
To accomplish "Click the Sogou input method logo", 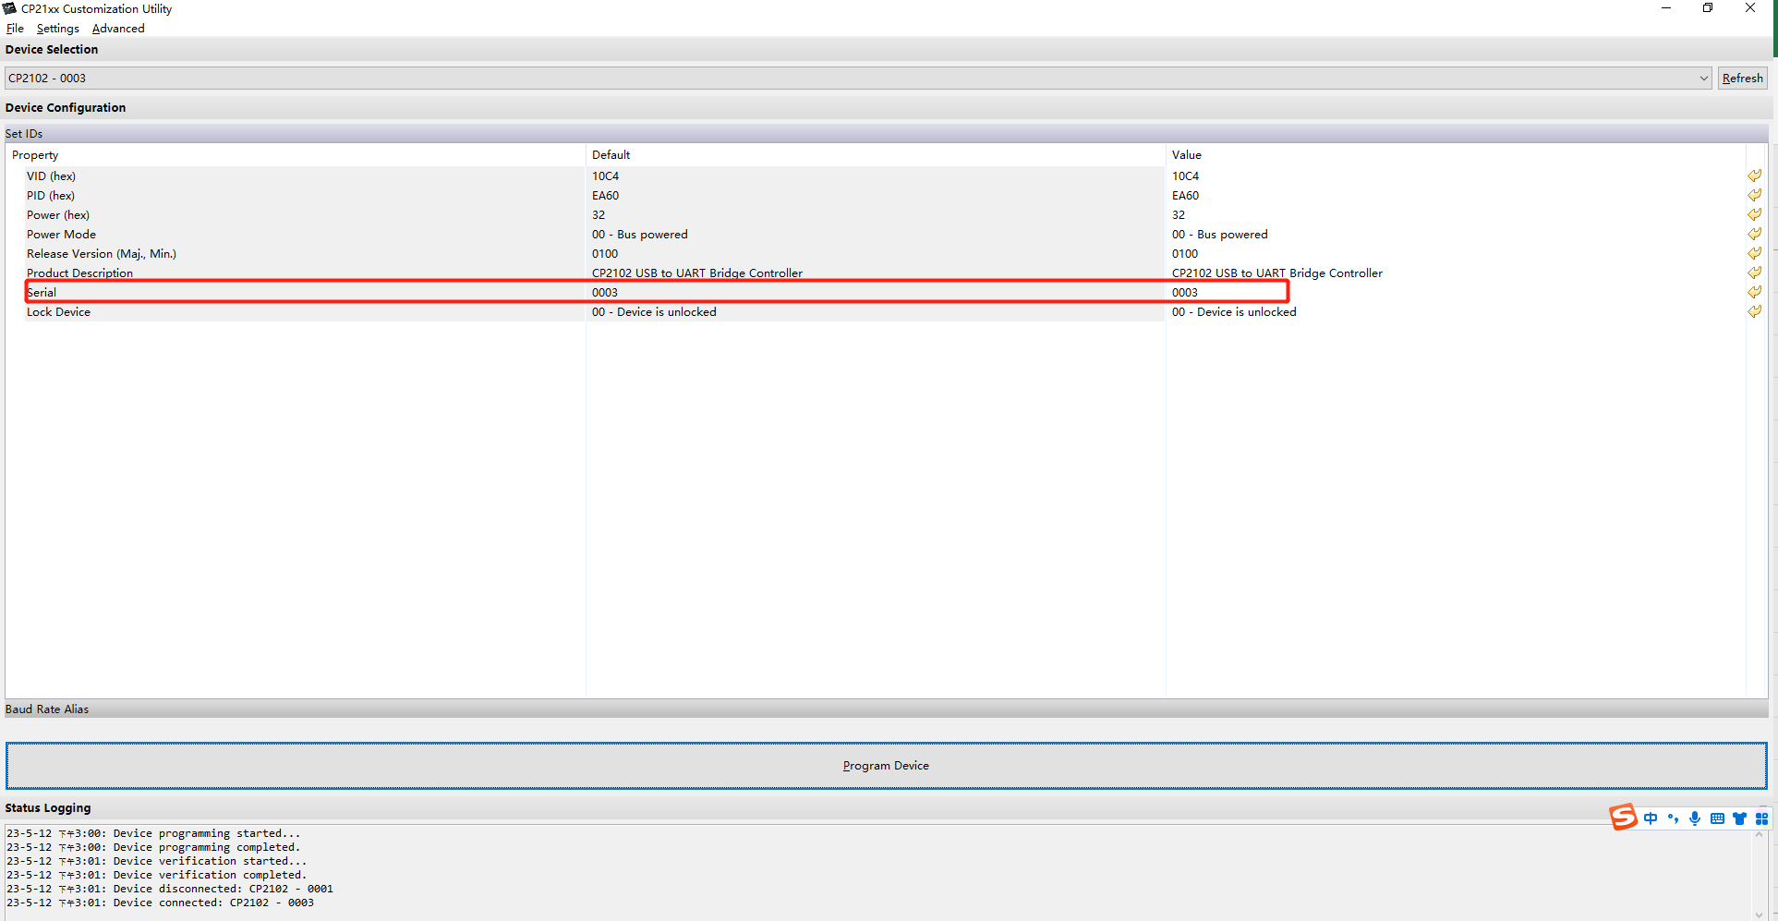I will pyautogui.click(x=1623, y=818).
